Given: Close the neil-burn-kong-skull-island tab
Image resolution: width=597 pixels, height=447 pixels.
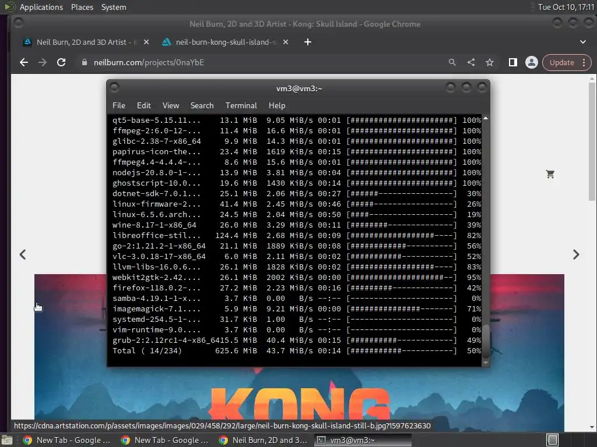Looking at the screenshot, I should point(286,42).
